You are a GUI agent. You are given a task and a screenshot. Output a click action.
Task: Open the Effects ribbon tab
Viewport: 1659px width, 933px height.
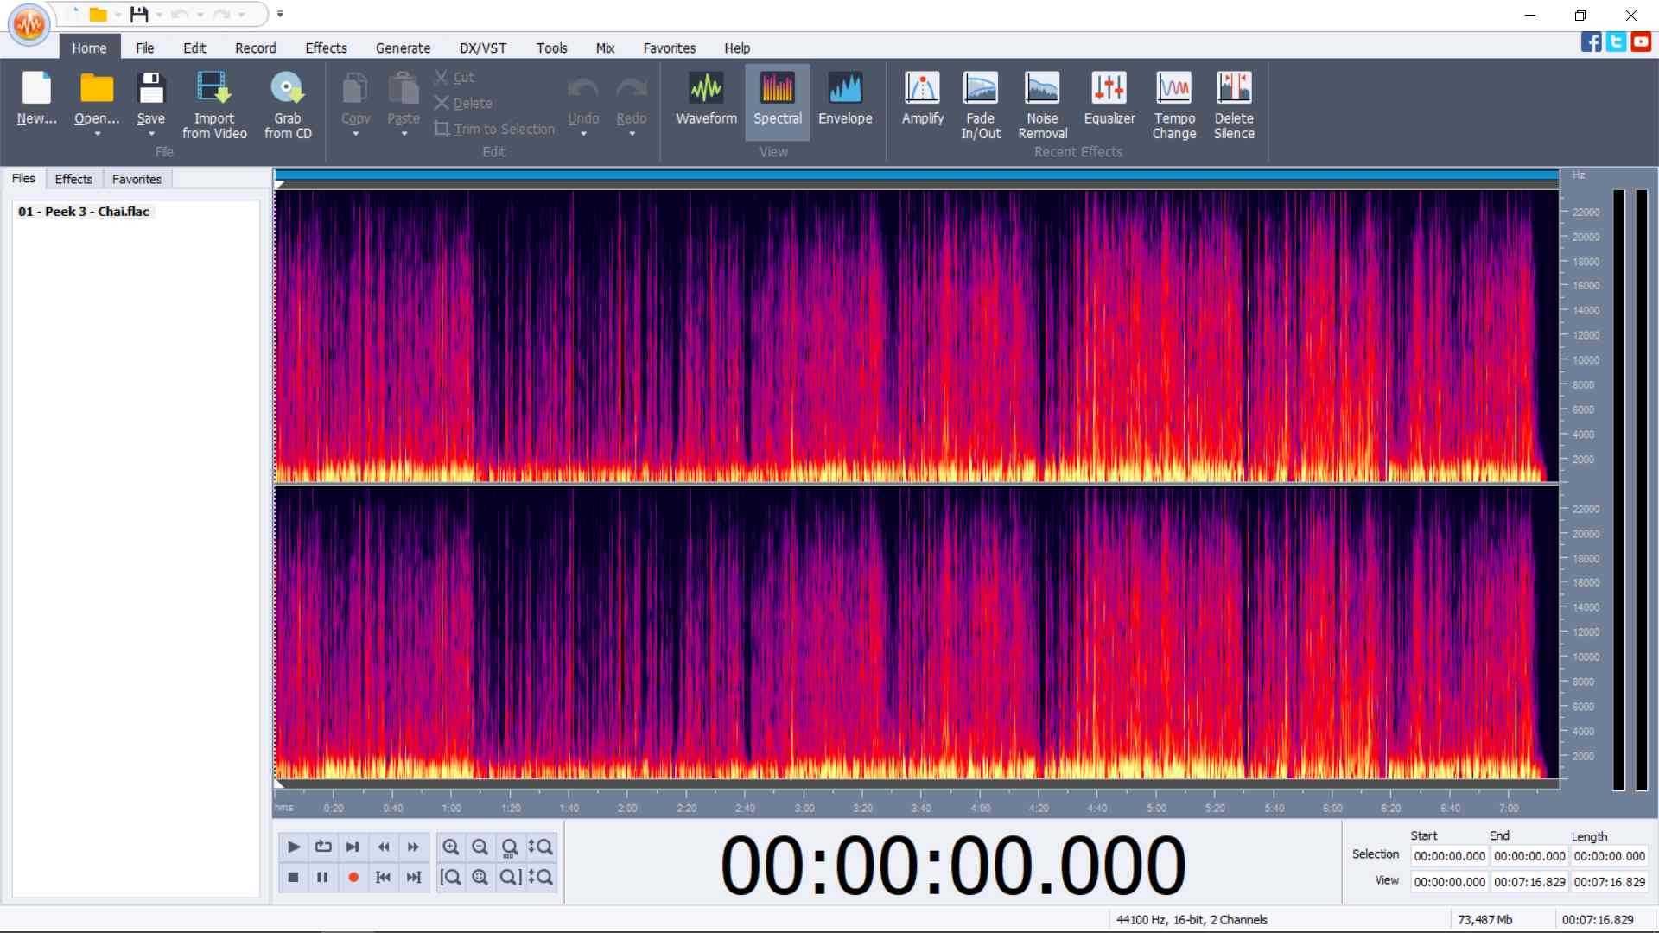tap(326, 48)
